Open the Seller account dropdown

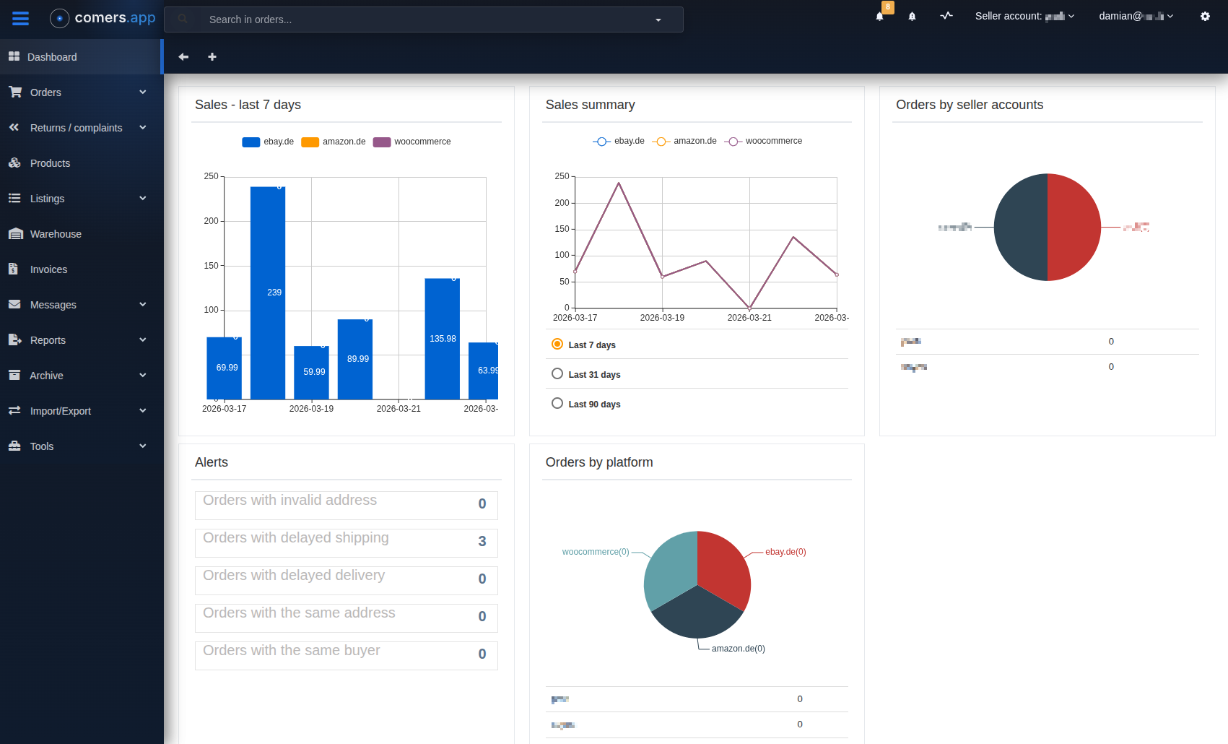(x=1024, y=16)
